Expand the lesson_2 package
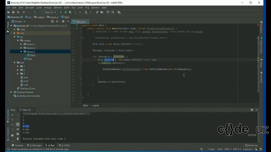This screenshot has height=152, width=271. 21,48
